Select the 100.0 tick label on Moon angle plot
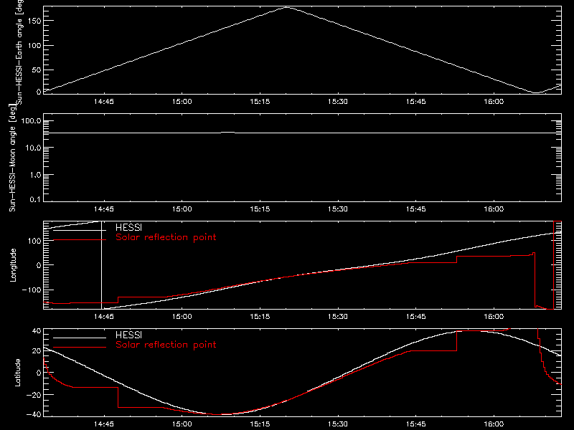 click(x=31, y=120)
